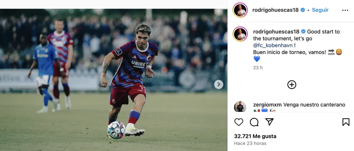
Task: Share the post with the paper plane icon
Action: coord(269,122)
